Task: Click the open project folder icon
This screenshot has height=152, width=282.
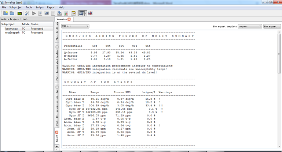Action: [x=12, y=13]
